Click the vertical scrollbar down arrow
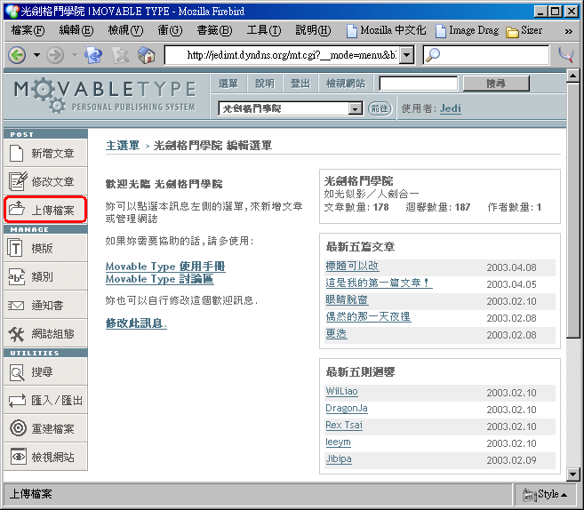Screen dimensions: 584x510 click(572, 474)
